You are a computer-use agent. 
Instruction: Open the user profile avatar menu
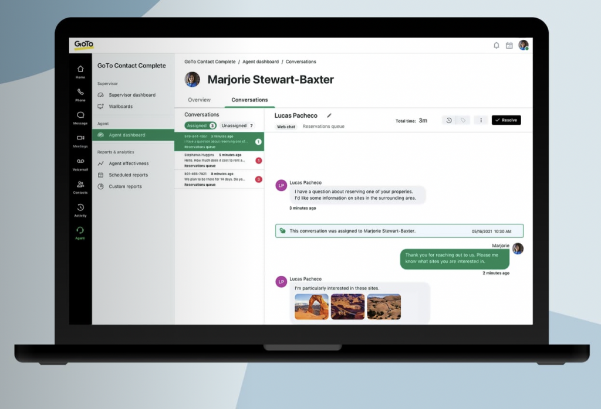(523, 45)
